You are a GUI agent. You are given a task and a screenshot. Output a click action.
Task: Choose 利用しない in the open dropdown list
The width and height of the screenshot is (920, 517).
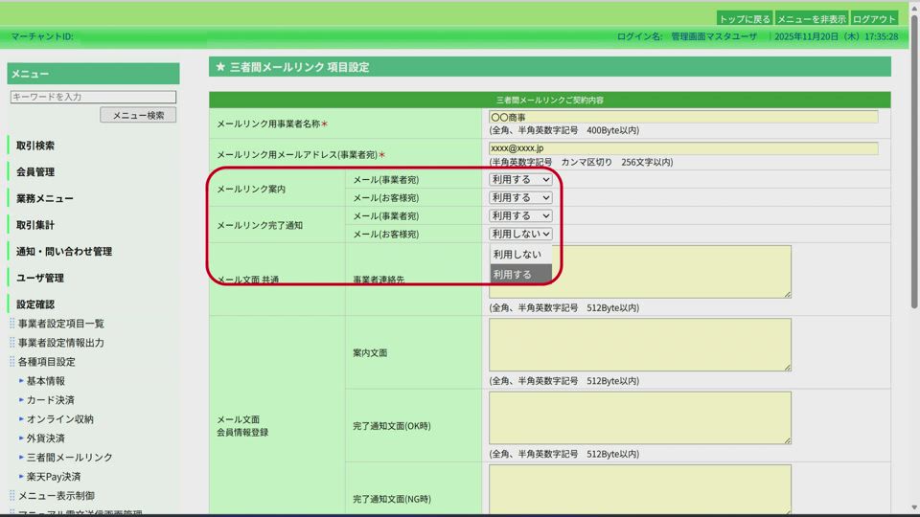tap(520, 255)
